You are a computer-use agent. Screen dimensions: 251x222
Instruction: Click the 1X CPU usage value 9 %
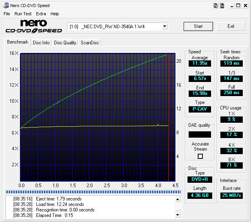(x=231, y=119)
